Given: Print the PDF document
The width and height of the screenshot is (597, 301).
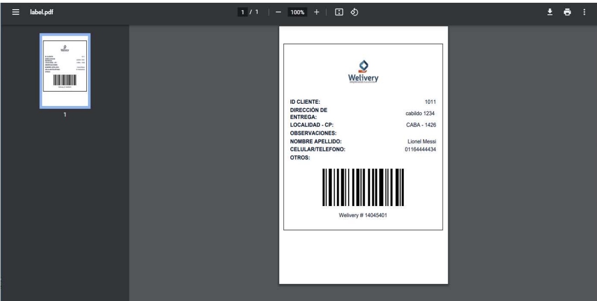Looking at the screenshot, I should (567, 12).
